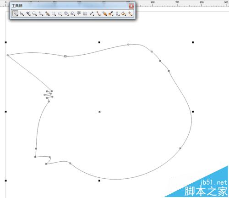Screen dimensions: 229x198
Task: Click the top-left corner selection handle
Action: (x=6, y=42)
